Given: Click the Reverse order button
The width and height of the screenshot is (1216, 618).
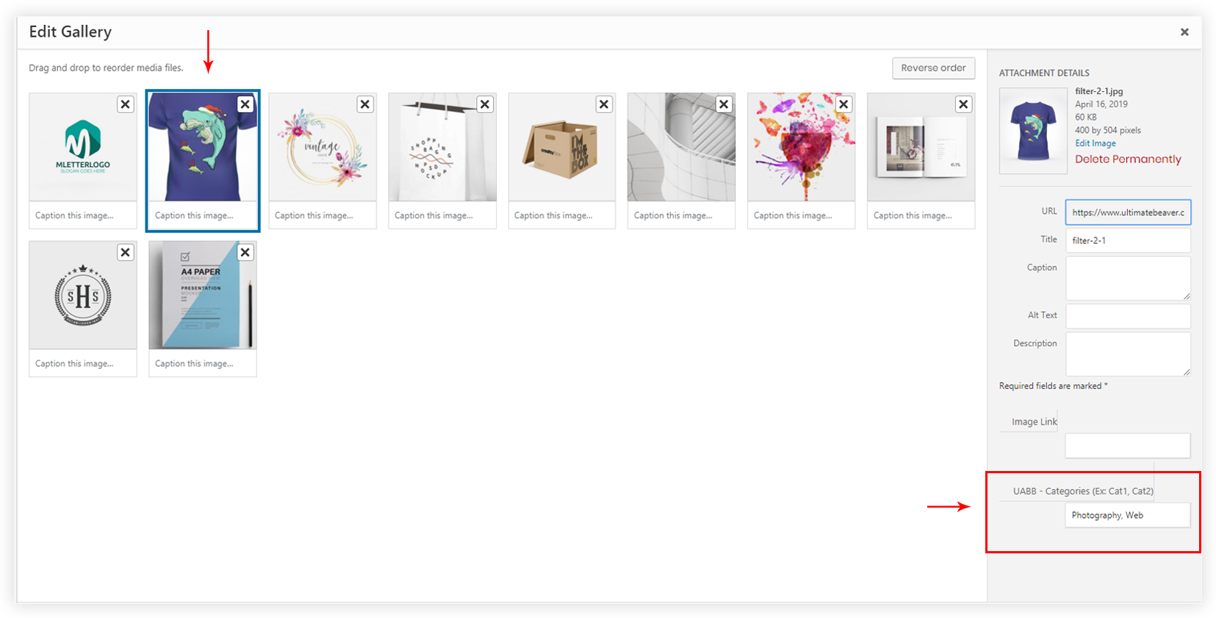Looking at the screenshot, I should pyautogui.click(x=933, y=68).
